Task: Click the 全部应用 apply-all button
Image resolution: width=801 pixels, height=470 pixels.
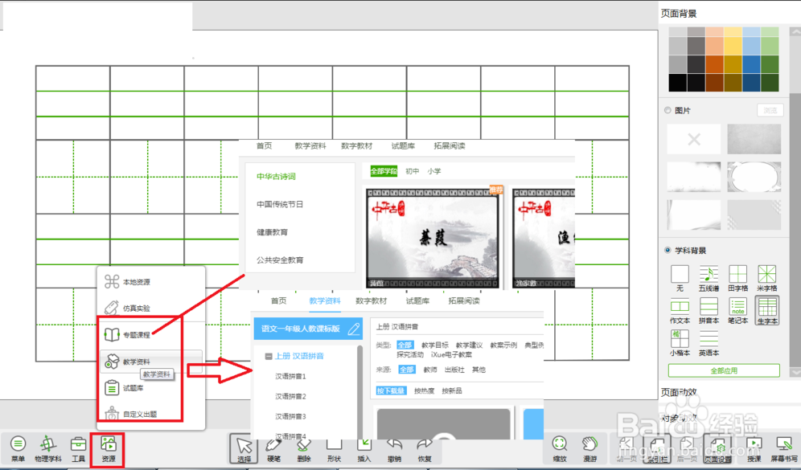Action: point(724,370)
